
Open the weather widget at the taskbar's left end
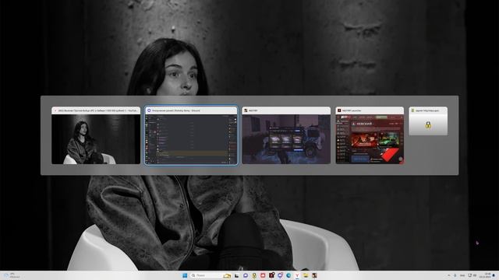tap(11, 275)
